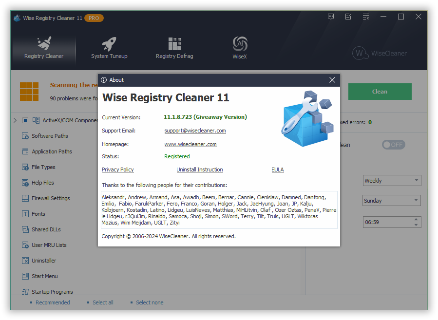This screenshot has height=320, width=438.
Task: Click the version text 11.1.8.723 (Giveaway Version)
Action: coord(205,117)
